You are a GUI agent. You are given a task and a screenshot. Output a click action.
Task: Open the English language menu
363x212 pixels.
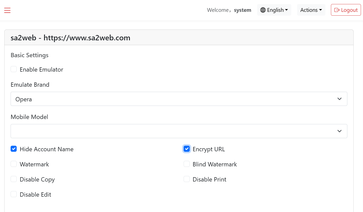[x=274, y=10]
